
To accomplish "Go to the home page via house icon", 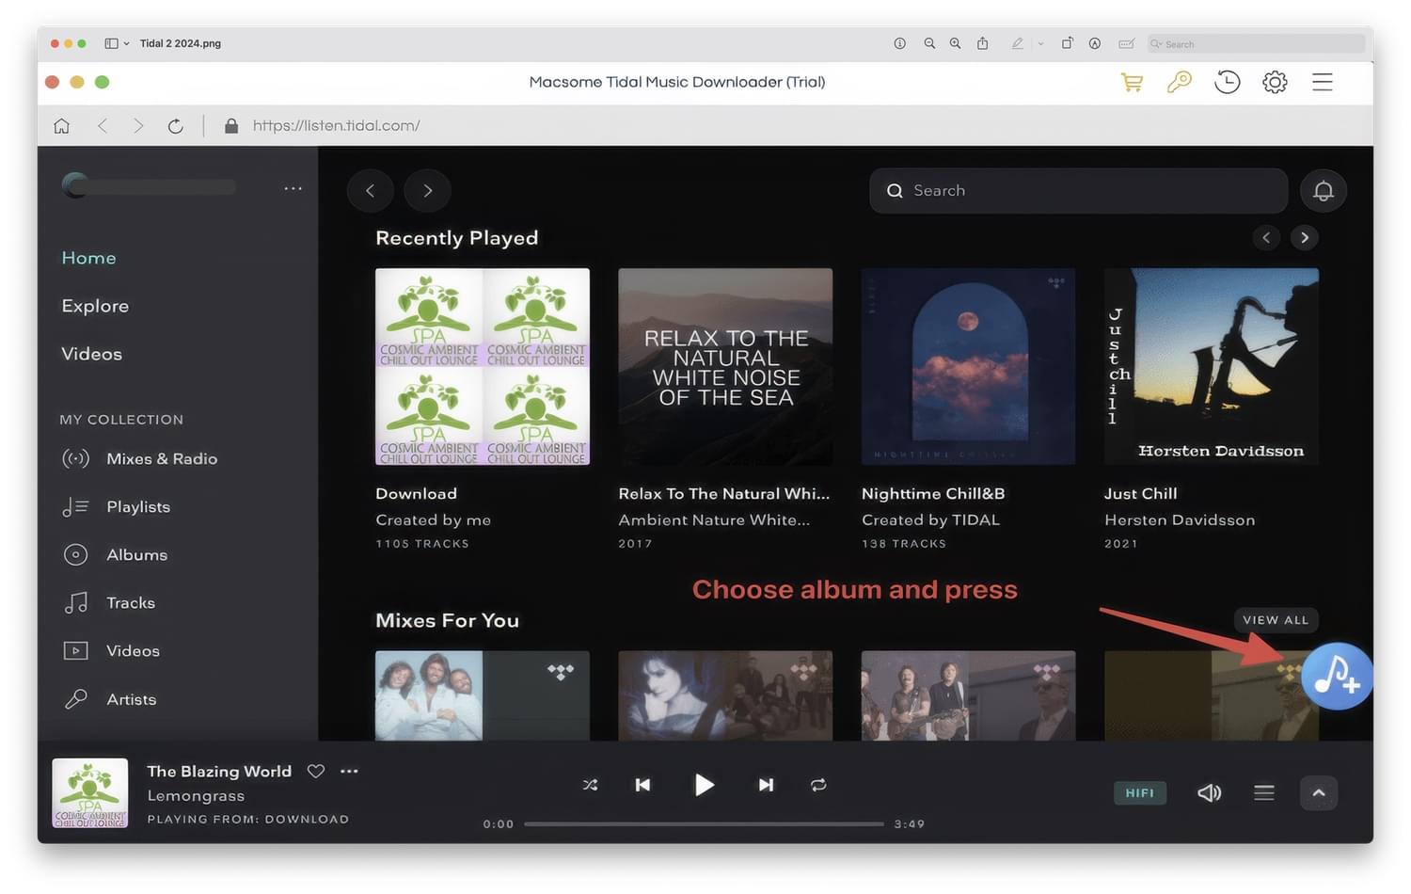I will click(x=62, y=125).
